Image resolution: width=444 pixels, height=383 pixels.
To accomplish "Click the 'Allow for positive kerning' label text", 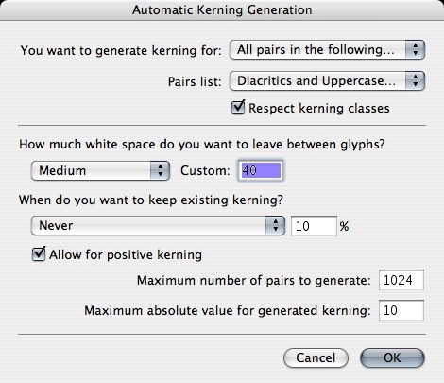I will click(x=126, y=254).
